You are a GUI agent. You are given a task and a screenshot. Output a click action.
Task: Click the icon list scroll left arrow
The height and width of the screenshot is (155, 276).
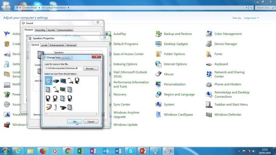point(47,114)
